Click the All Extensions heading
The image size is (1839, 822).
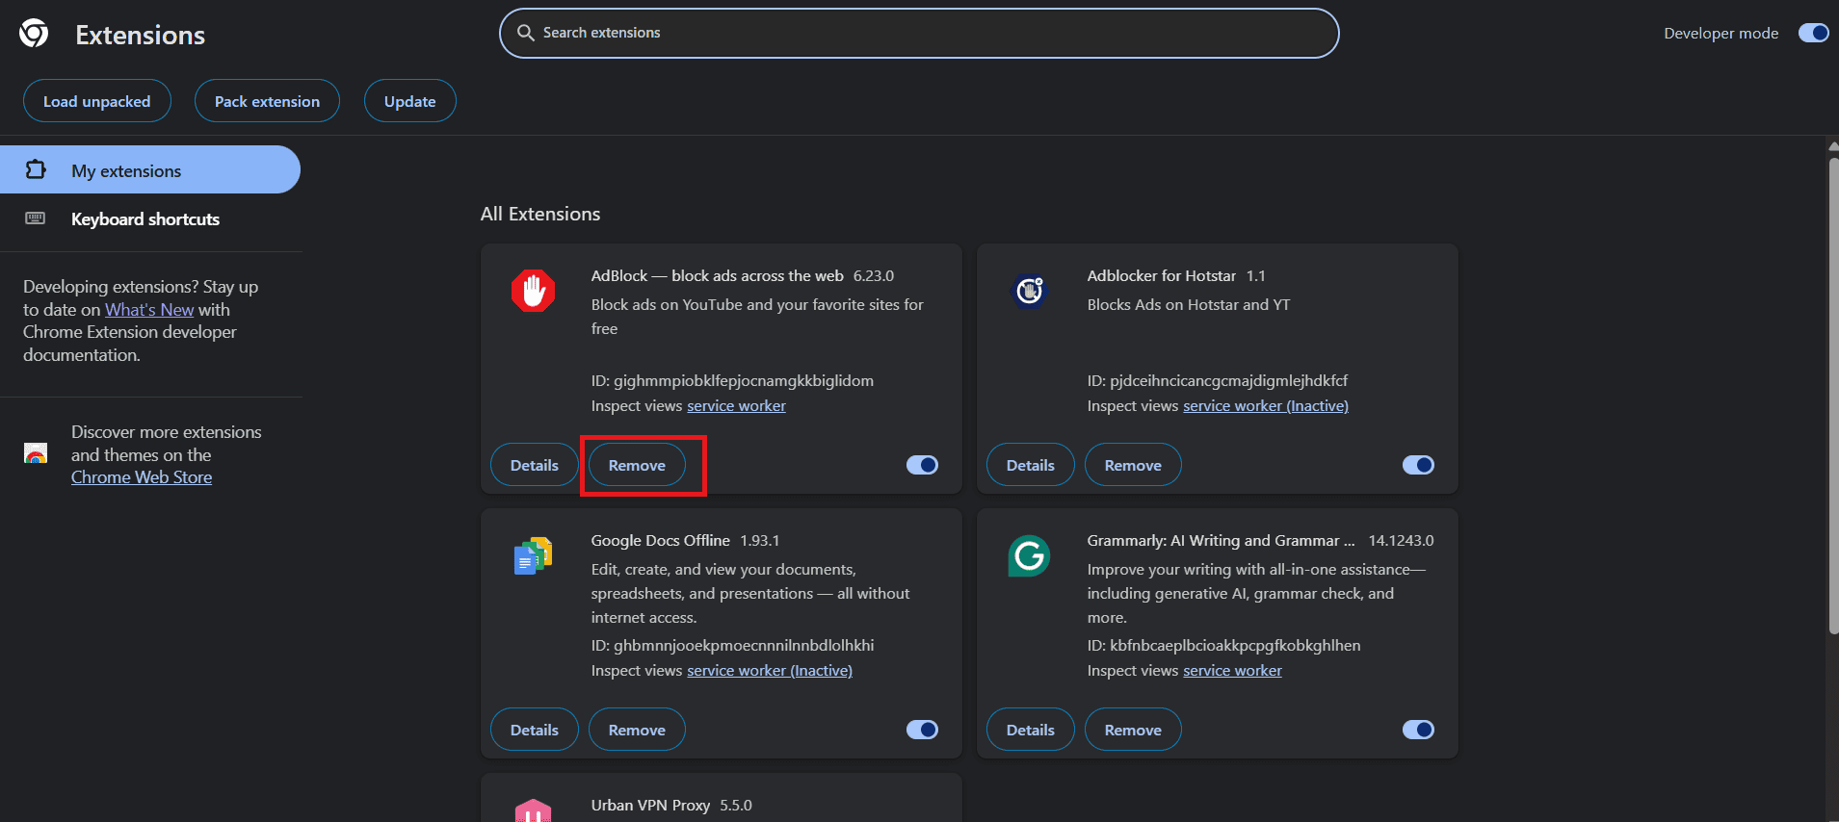pos(540,214)
